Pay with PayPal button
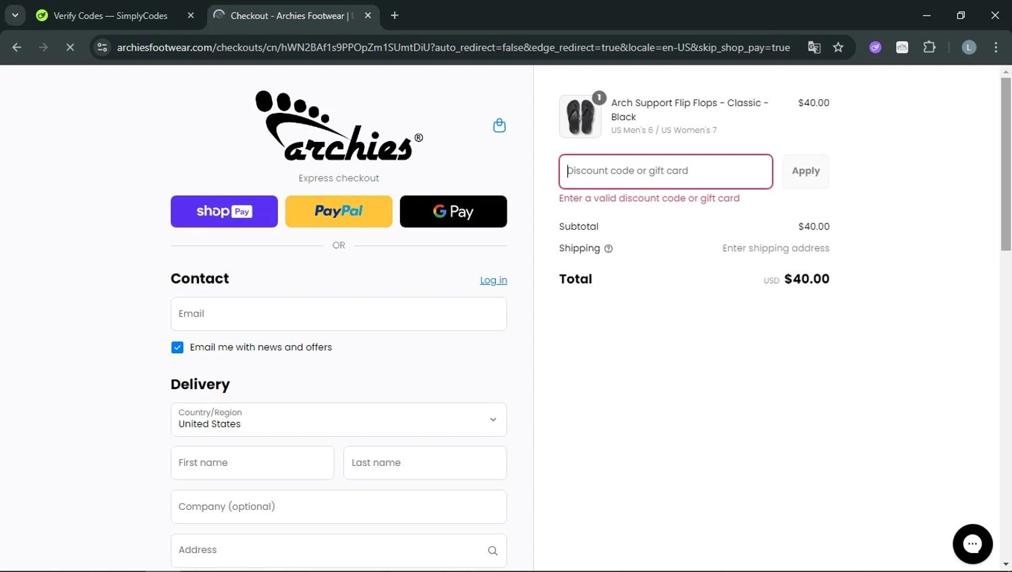1012x572 pixels. 339,211
